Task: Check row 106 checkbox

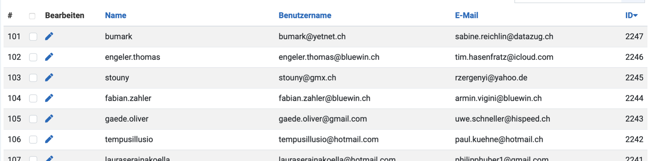Action: pos(33,140)
